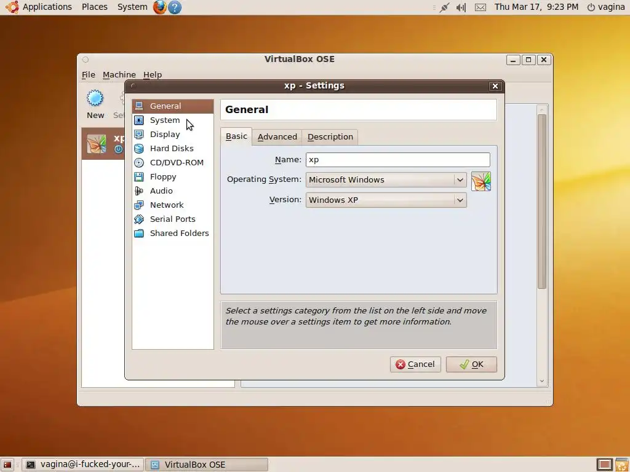
Task: Select the Shared Folders text label
Action: click(179, 233)
